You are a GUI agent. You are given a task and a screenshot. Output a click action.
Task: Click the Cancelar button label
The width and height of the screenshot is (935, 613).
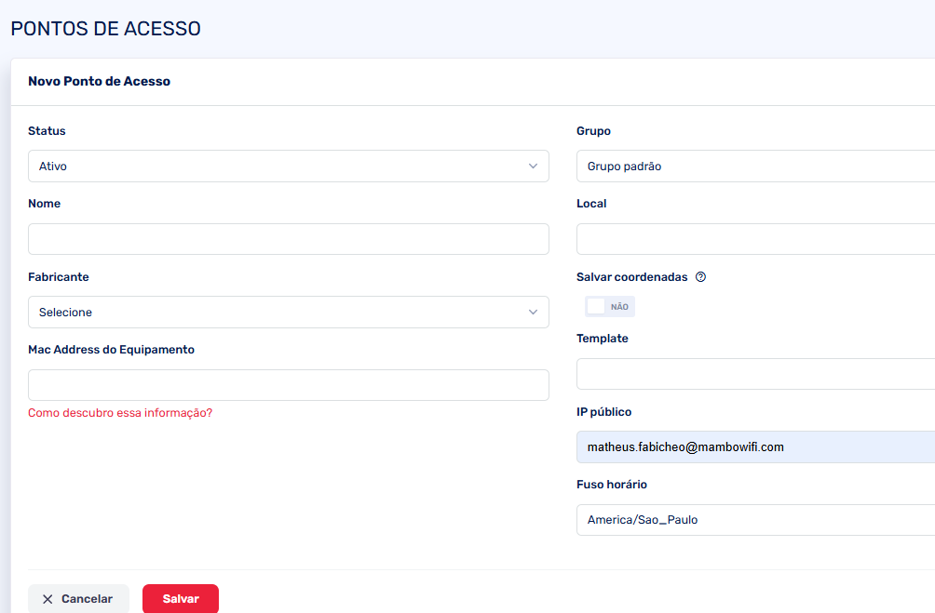tap(87, 599)
